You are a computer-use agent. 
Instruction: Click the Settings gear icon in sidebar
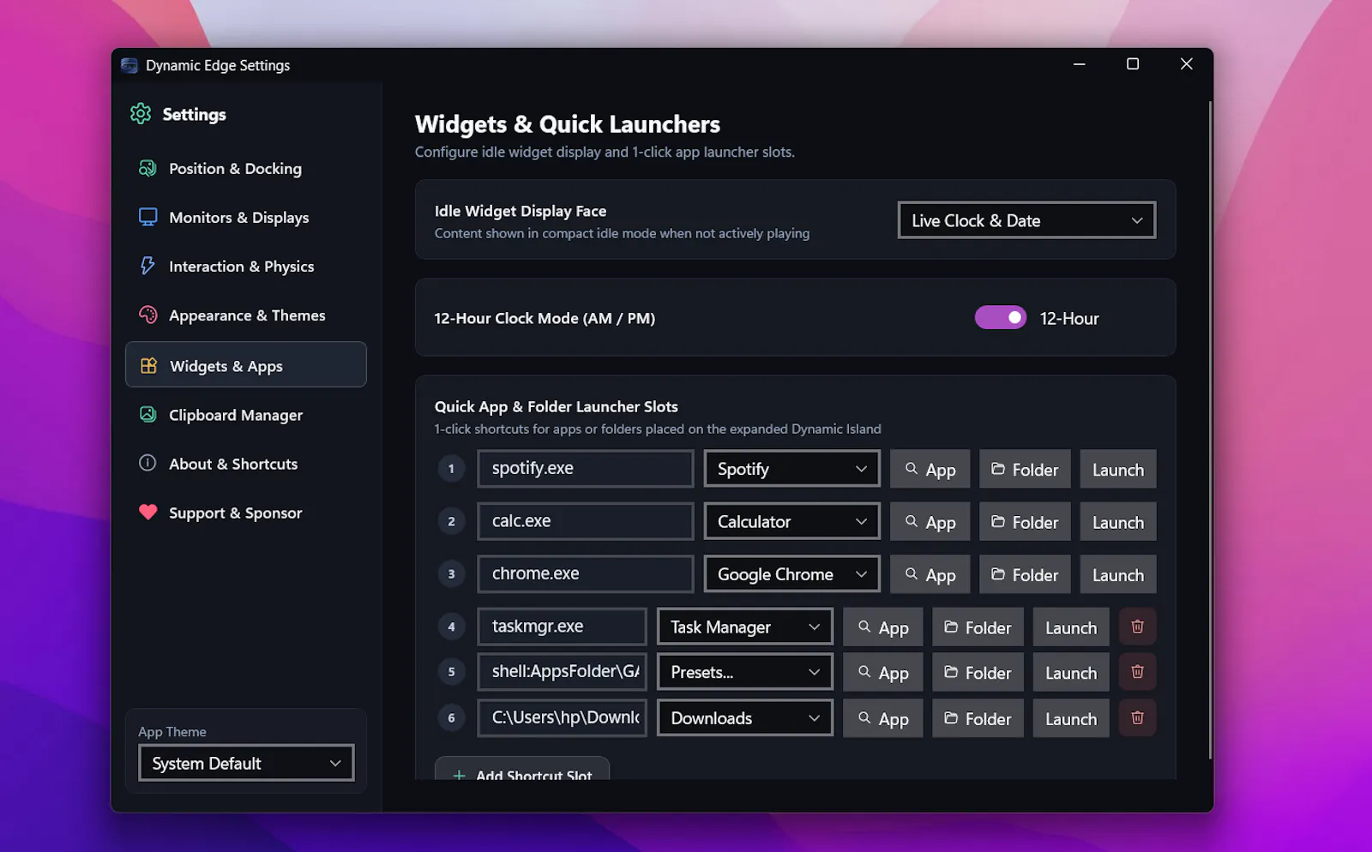(x=141, y=114)
